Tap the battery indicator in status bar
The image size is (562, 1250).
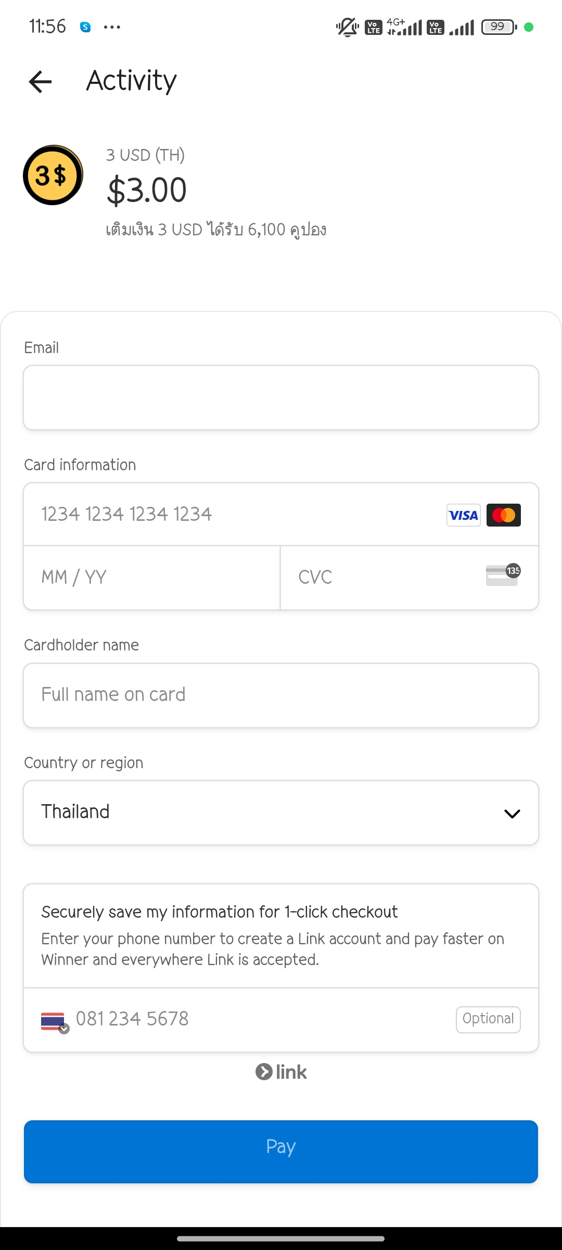point(499,27)
